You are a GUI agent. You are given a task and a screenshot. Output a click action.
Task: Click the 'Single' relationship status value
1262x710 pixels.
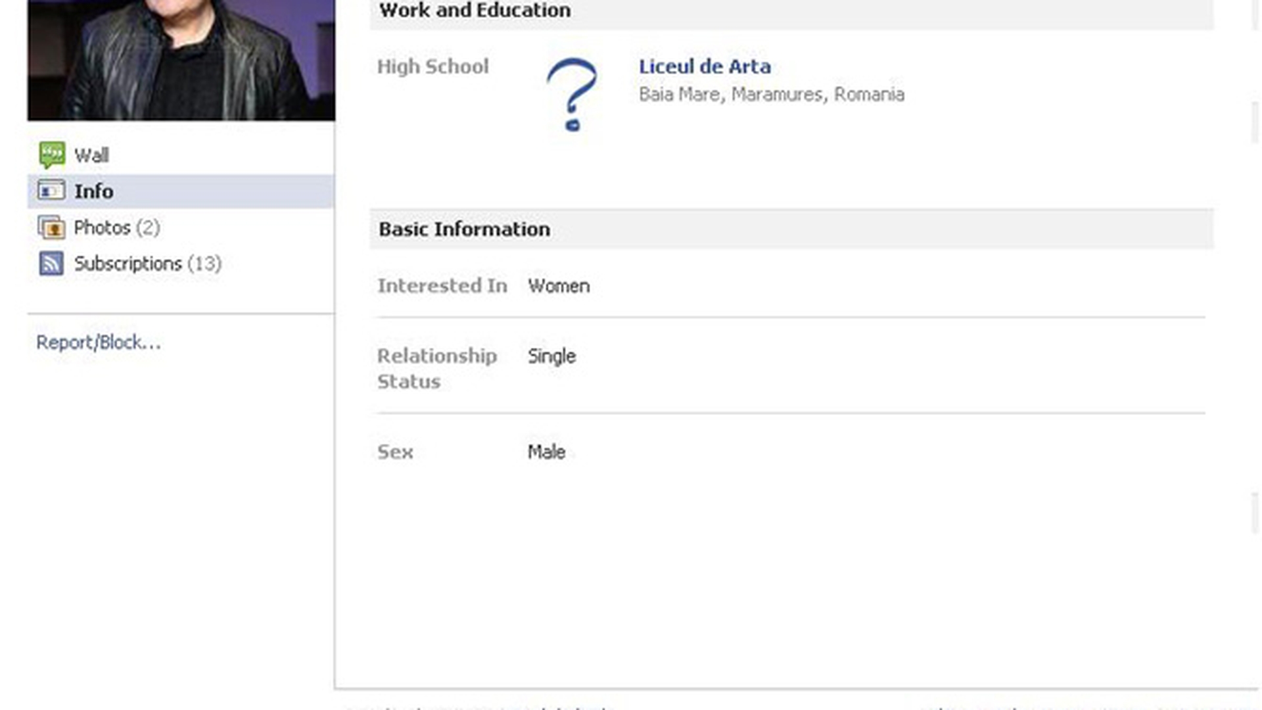coord(551,356)
